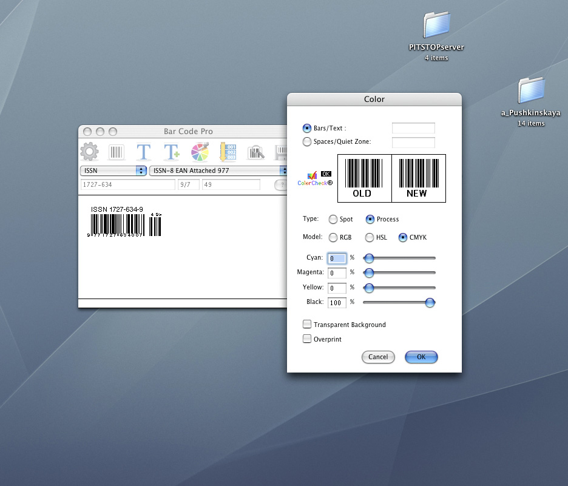This screenshot has height=486, width=568.
Task: Click the 49 add-on field
Action: 231,184
